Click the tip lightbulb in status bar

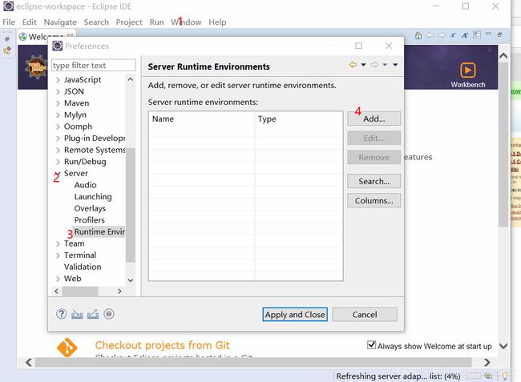(505, 376)
